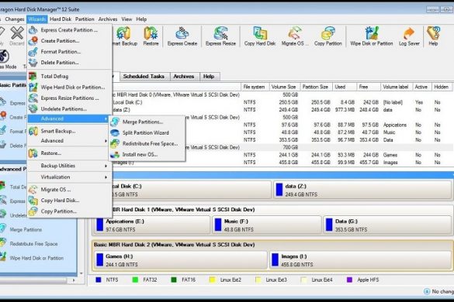
Task: Click the Create Partition menu entry icon
Action: point(33,41)
